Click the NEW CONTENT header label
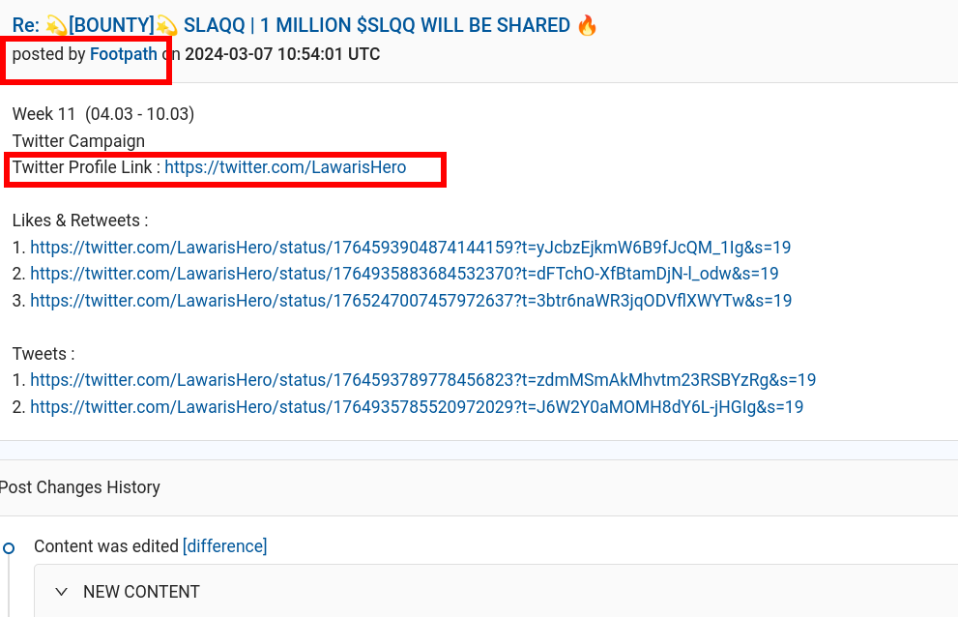 (141, 592)
